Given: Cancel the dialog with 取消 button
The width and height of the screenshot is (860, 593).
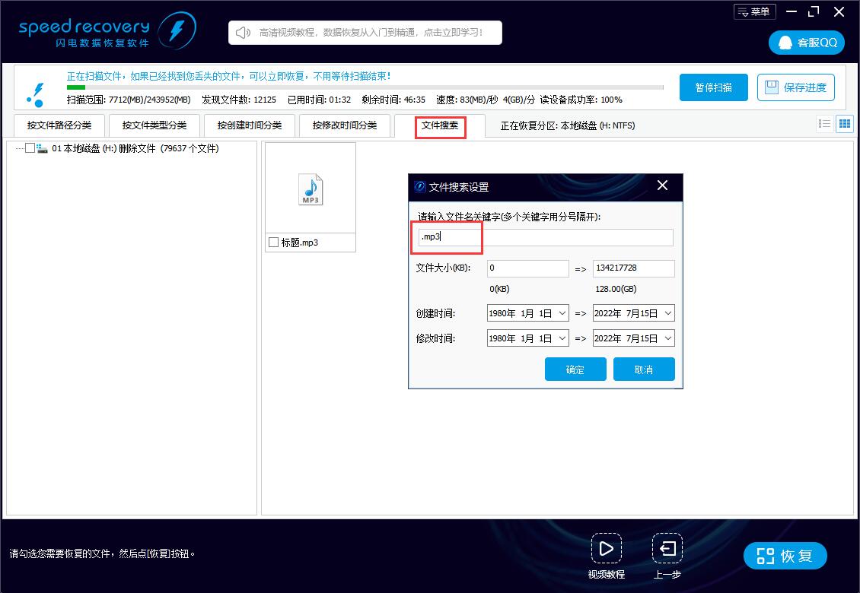Looking at the screenshot, I should click(x=644, y=369).
